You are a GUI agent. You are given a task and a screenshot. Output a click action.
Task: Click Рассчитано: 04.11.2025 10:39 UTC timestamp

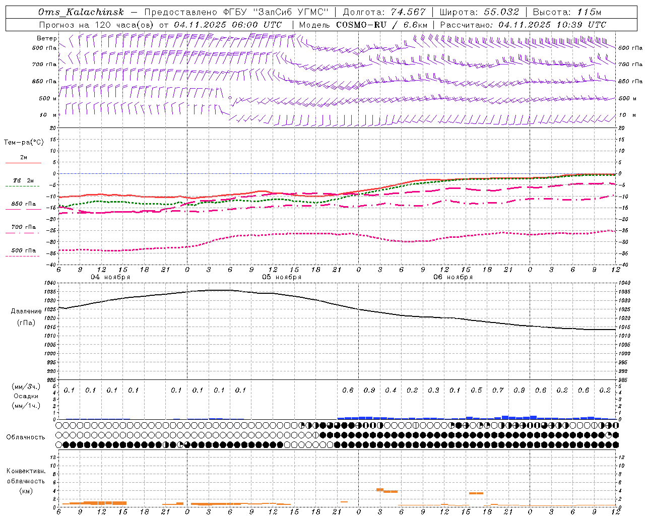pos(523,25)
